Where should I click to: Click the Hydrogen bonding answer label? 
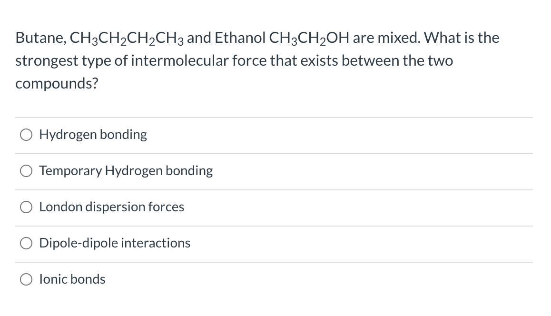[93, 135]
